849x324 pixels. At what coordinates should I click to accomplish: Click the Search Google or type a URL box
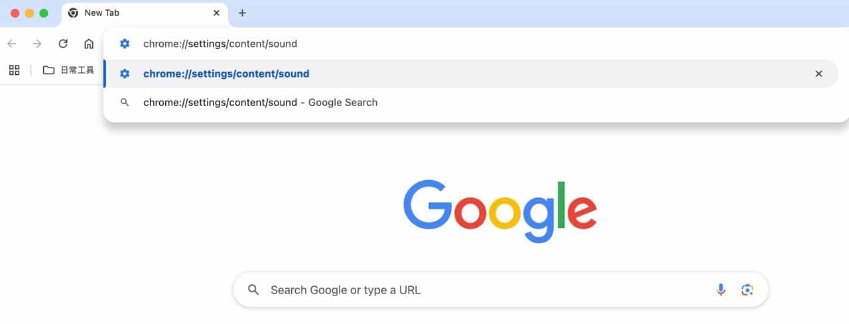pyautogui.click(x=501, y=290)
